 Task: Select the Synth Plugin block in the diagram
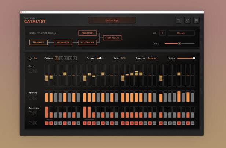click(112, 38)
